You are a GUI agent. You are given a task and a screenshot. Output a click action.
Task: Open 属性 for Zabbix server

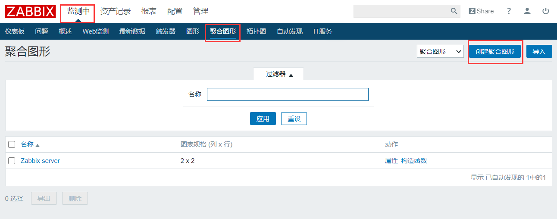[x=391, y=161]
